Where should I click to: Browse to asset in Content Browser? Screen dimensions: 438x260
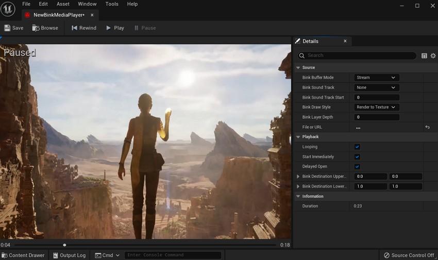tap(45, 28)
